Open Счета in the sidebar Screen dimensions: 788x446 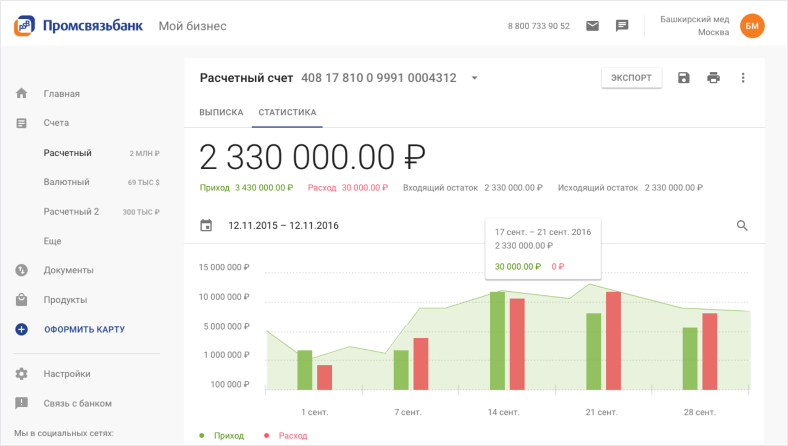click(56, 123)
